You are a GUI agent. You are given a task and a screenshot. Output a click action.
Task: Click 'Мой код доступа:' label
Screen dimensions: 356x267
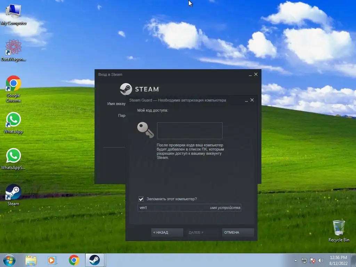[153, 110]
